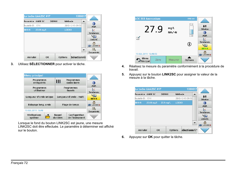This screenshot has width=240, height=170.
Task: Open Tendances icon in Menu principal screen
Action: click(x=94, y=91)
